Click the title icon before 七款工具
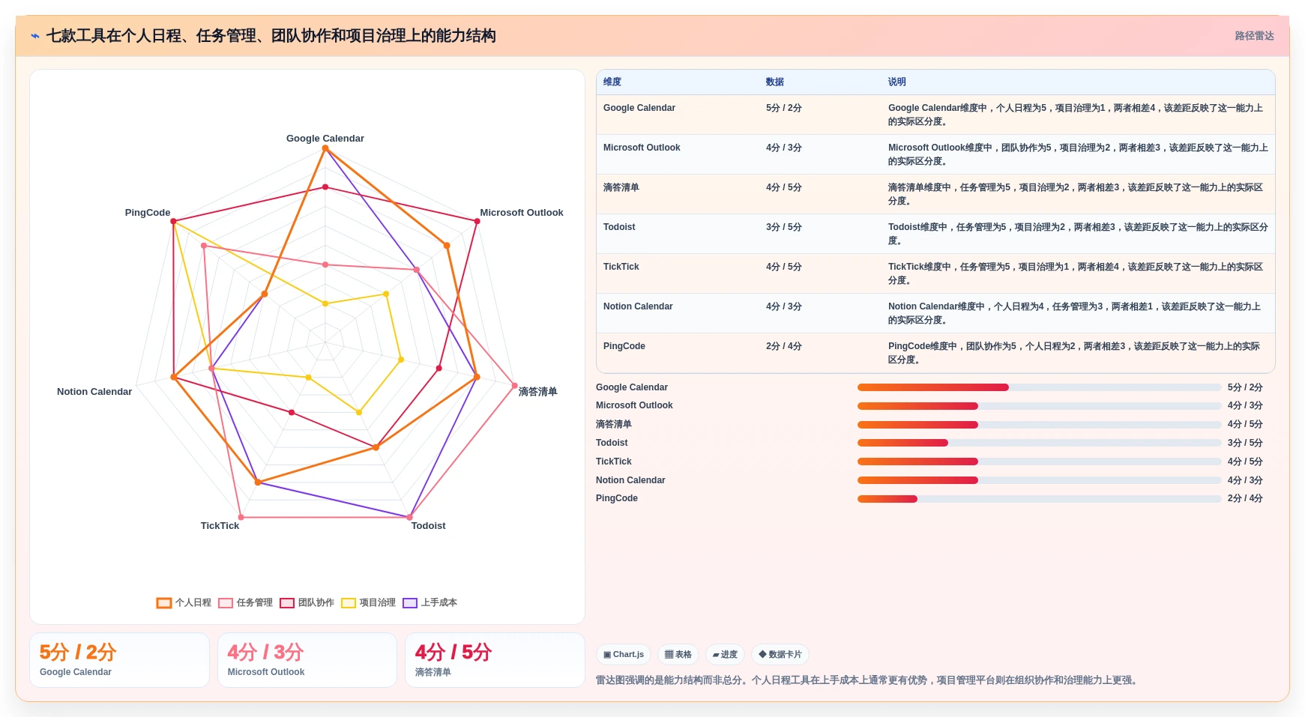 35,36
